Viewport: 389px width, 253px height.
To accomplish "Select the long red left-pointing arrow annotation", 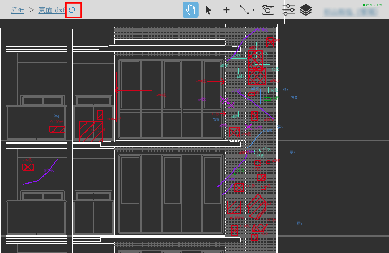I will [133, 90].
